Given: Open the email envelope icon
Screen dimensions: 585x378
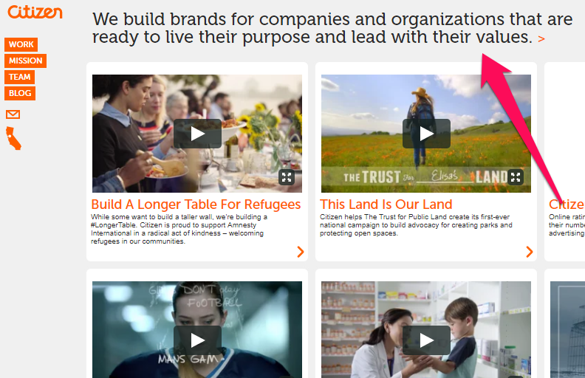Looking at the screenshot, I should pyautogui.click(x=13, y=114).
